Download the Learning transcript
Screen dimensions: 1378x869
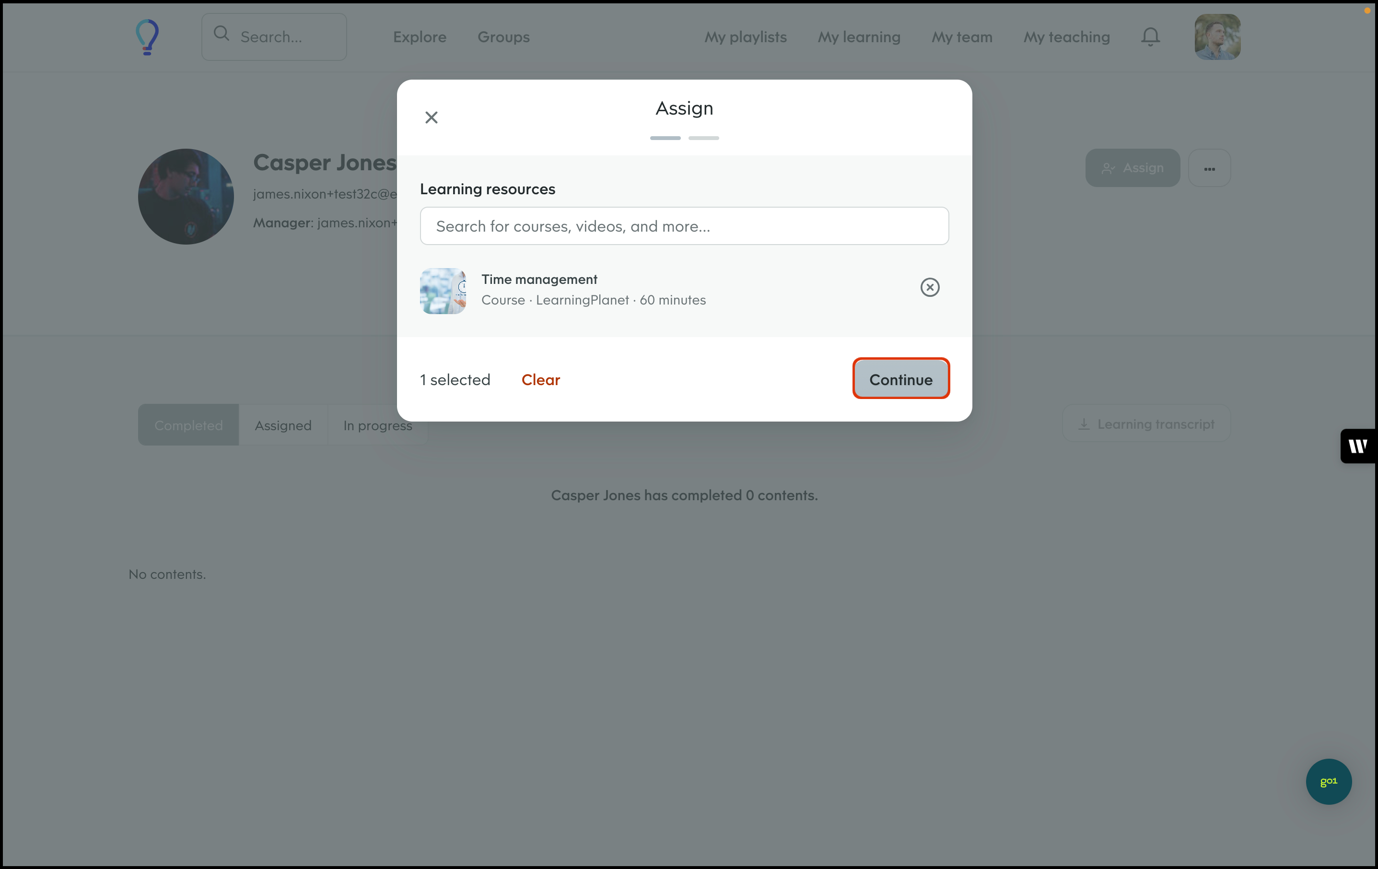point(1146,423)
